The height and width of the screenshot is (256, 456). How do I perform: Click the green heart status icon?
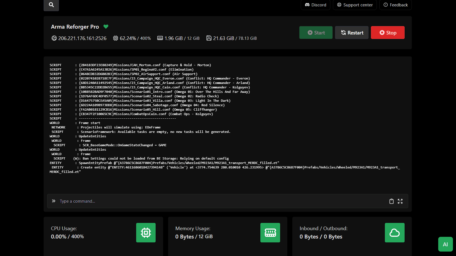tap(106, 27)
